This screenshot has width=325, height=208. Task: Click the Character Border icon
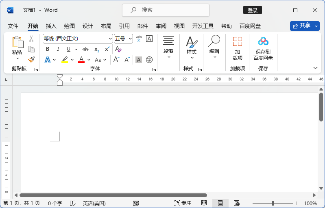tap(149, 39)
